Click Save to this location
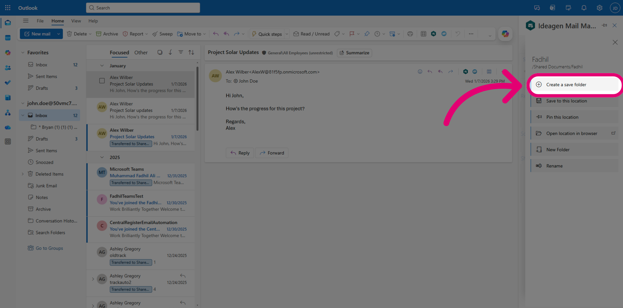Viewport: 623px width, 308px height. [x=574, y=101]
